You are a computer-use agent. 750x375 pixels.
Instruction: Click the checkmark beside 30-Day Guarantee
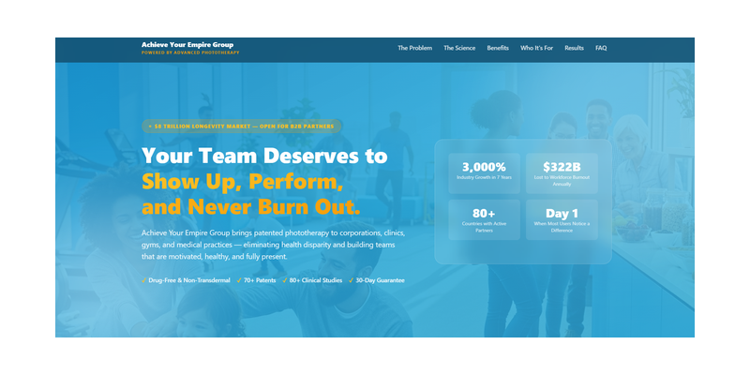pos(351,280)
